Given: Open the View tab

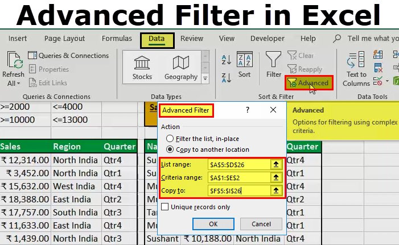Looking at the screenshot, I should (x=227, y=39).
